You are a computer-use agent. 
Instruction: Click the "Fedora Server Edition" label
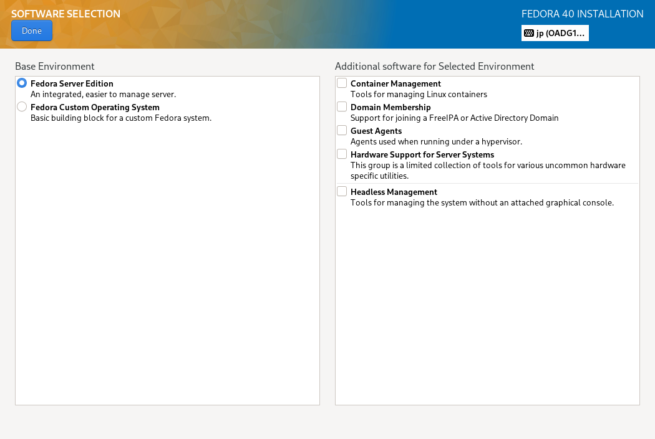tap(72, 83)
